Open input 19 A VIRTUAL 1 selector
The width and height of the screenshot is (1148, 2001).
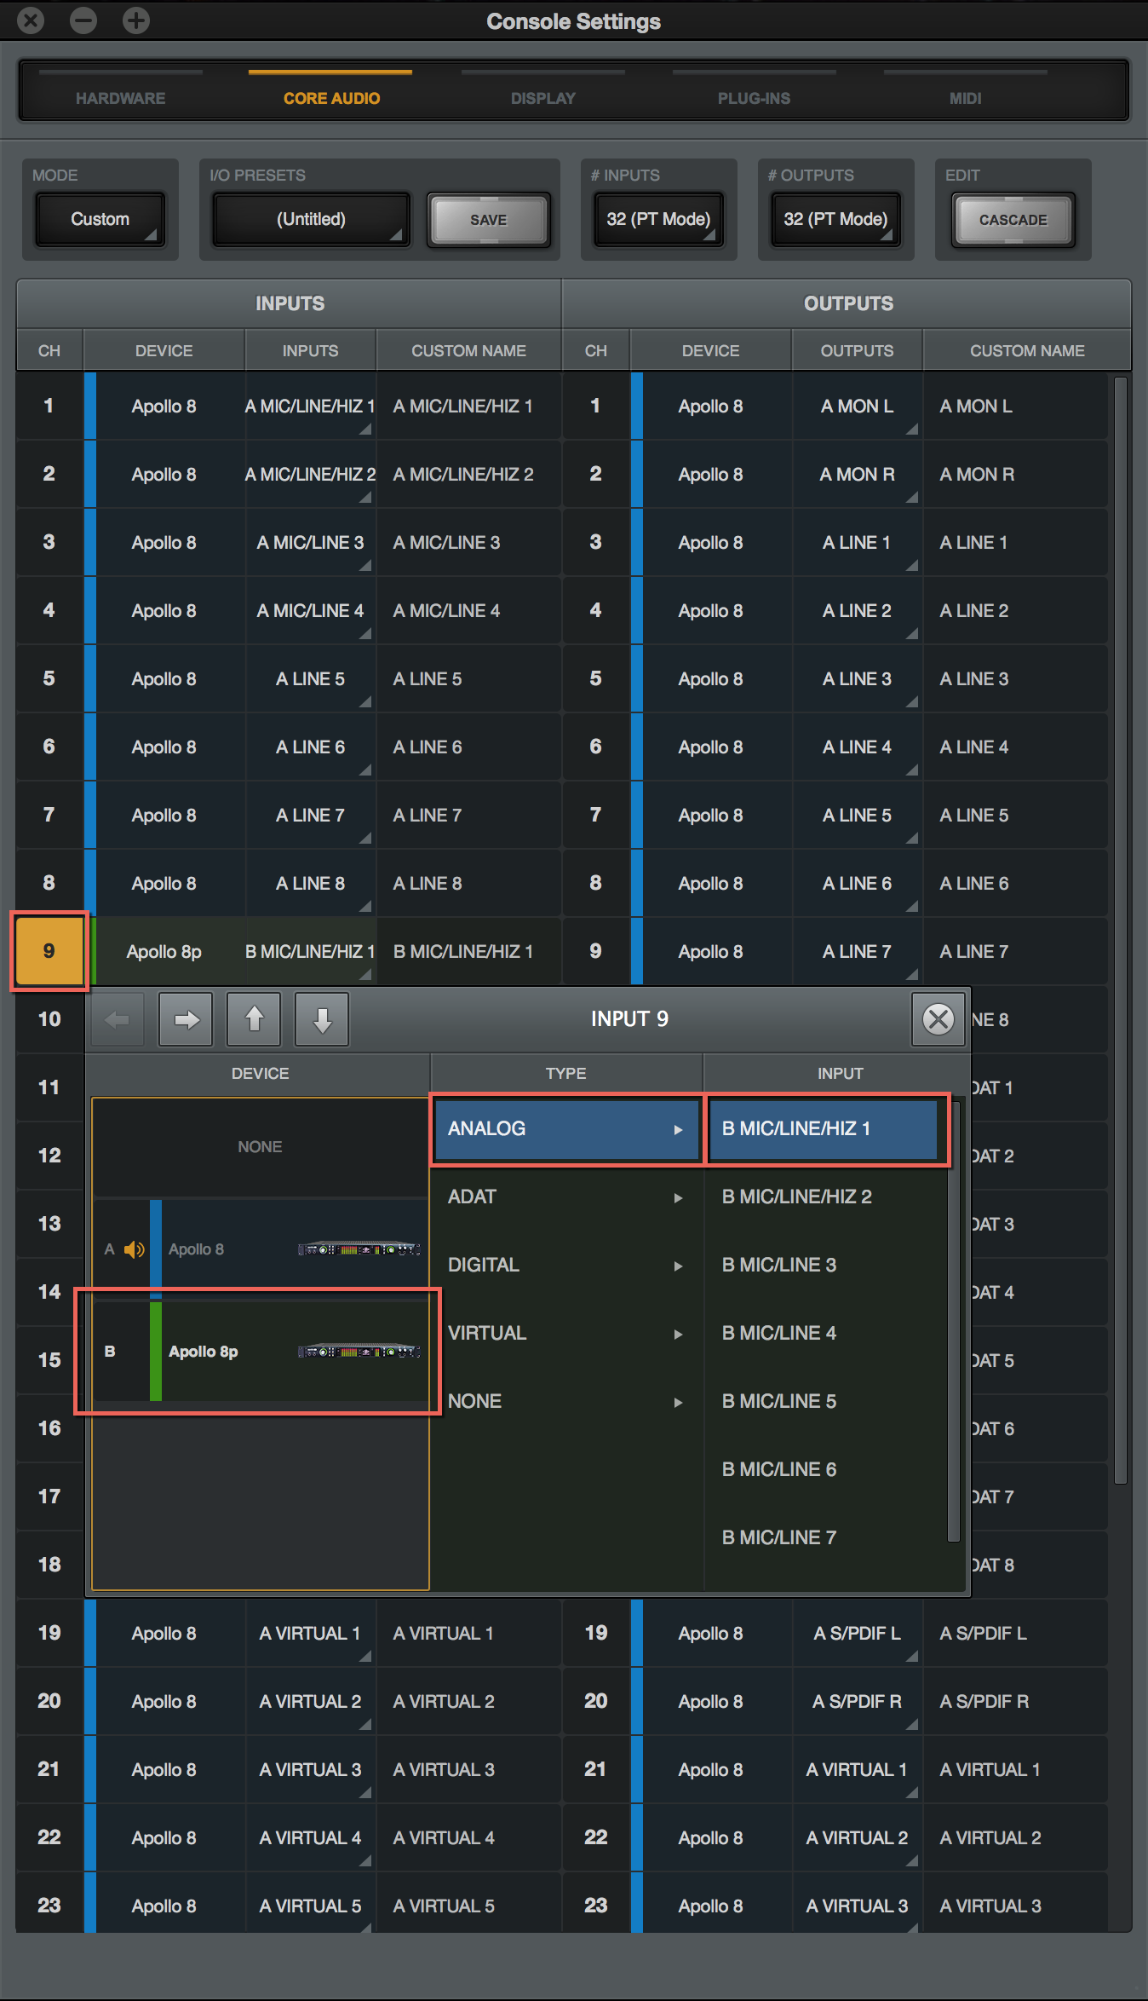point(311,1634)
